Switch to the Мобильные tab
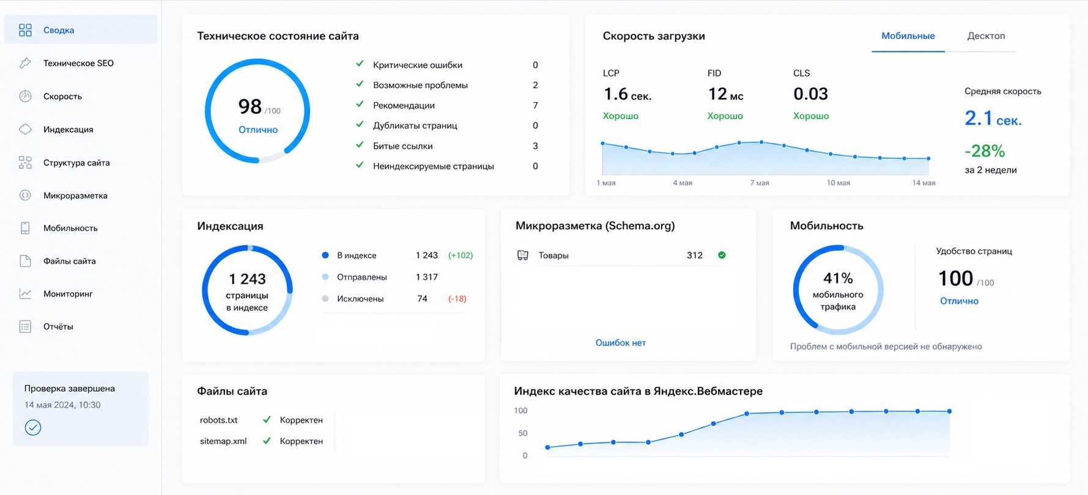Screen dimensions: 1088x495 [908, 36]
